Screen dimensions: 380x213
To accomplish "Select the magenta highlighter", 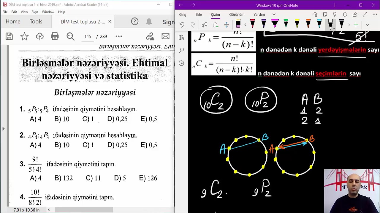I will click(275, 24).
